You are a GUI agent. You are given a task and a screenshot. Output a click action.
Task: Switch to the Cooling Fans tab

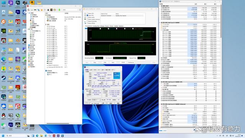tap(96, 26)
